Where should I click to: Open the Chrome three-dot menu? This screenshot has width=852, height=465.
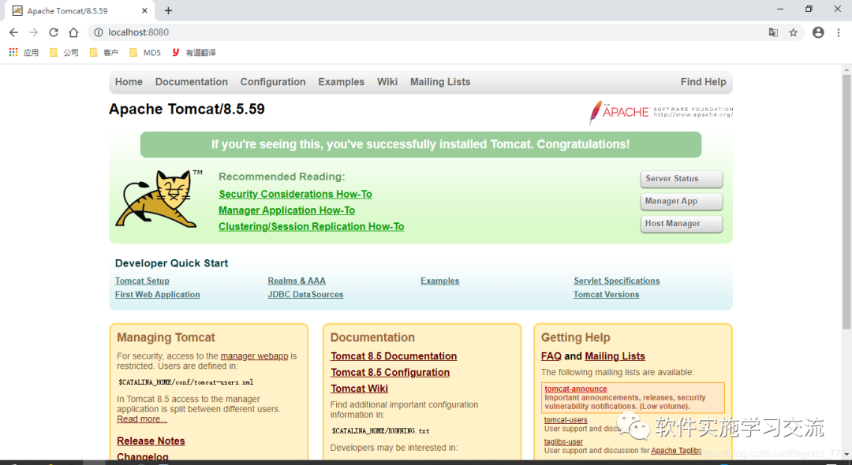coord(839,32)
